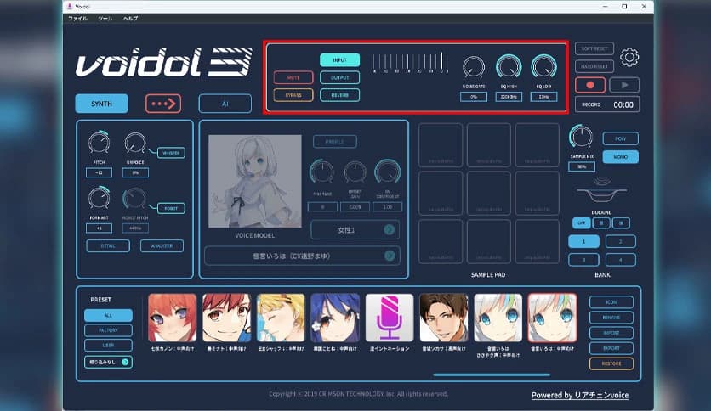This screenshot has height=411, width=711.
Task: Open the 音宮いろは voice model dropdown
Action: pyautogui.click(x=303, y=256)
